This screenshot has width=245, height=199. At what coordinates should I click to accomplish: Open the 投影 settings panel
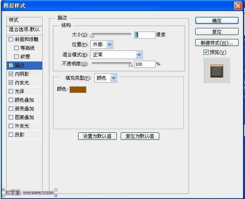pyautogui.click(x=19, y=134)
